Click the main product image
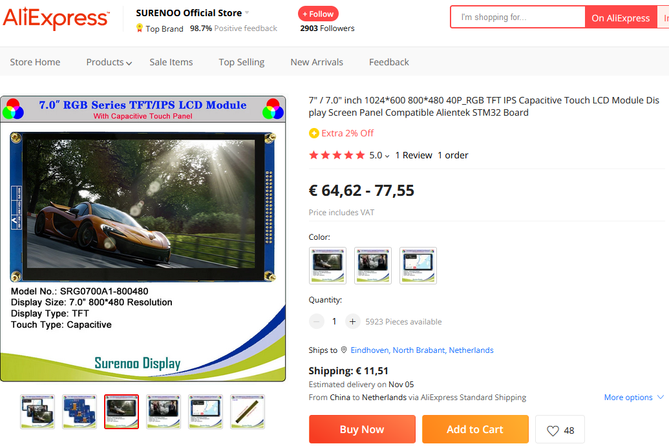This screenshot has width=669, height=446. click(x=143, y=239)
